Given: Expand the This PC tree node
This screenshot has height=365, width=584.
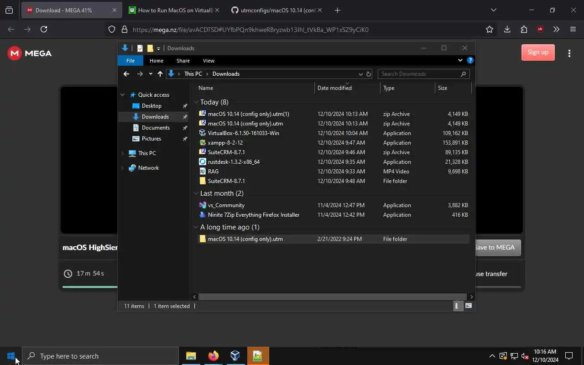Looking at the screenshot, I should pos(122,153).
